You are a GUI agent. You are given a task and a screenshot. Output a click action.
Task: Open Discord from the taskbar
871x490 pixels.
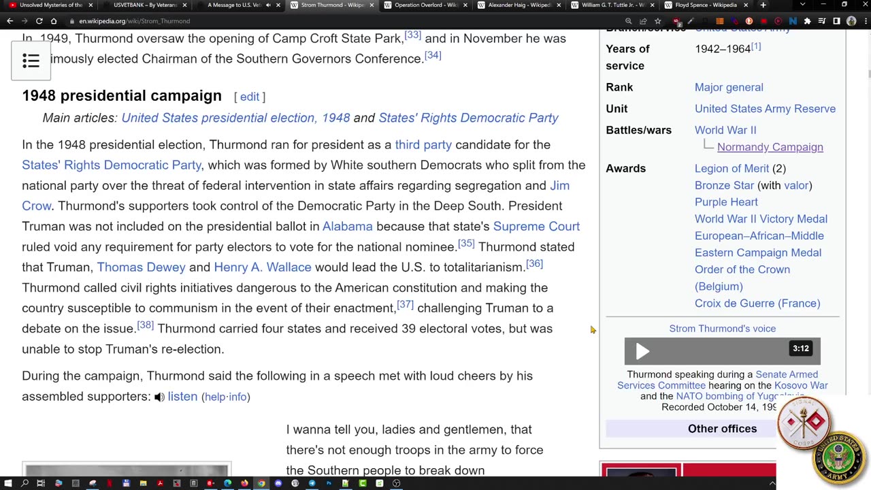point(278,483)
